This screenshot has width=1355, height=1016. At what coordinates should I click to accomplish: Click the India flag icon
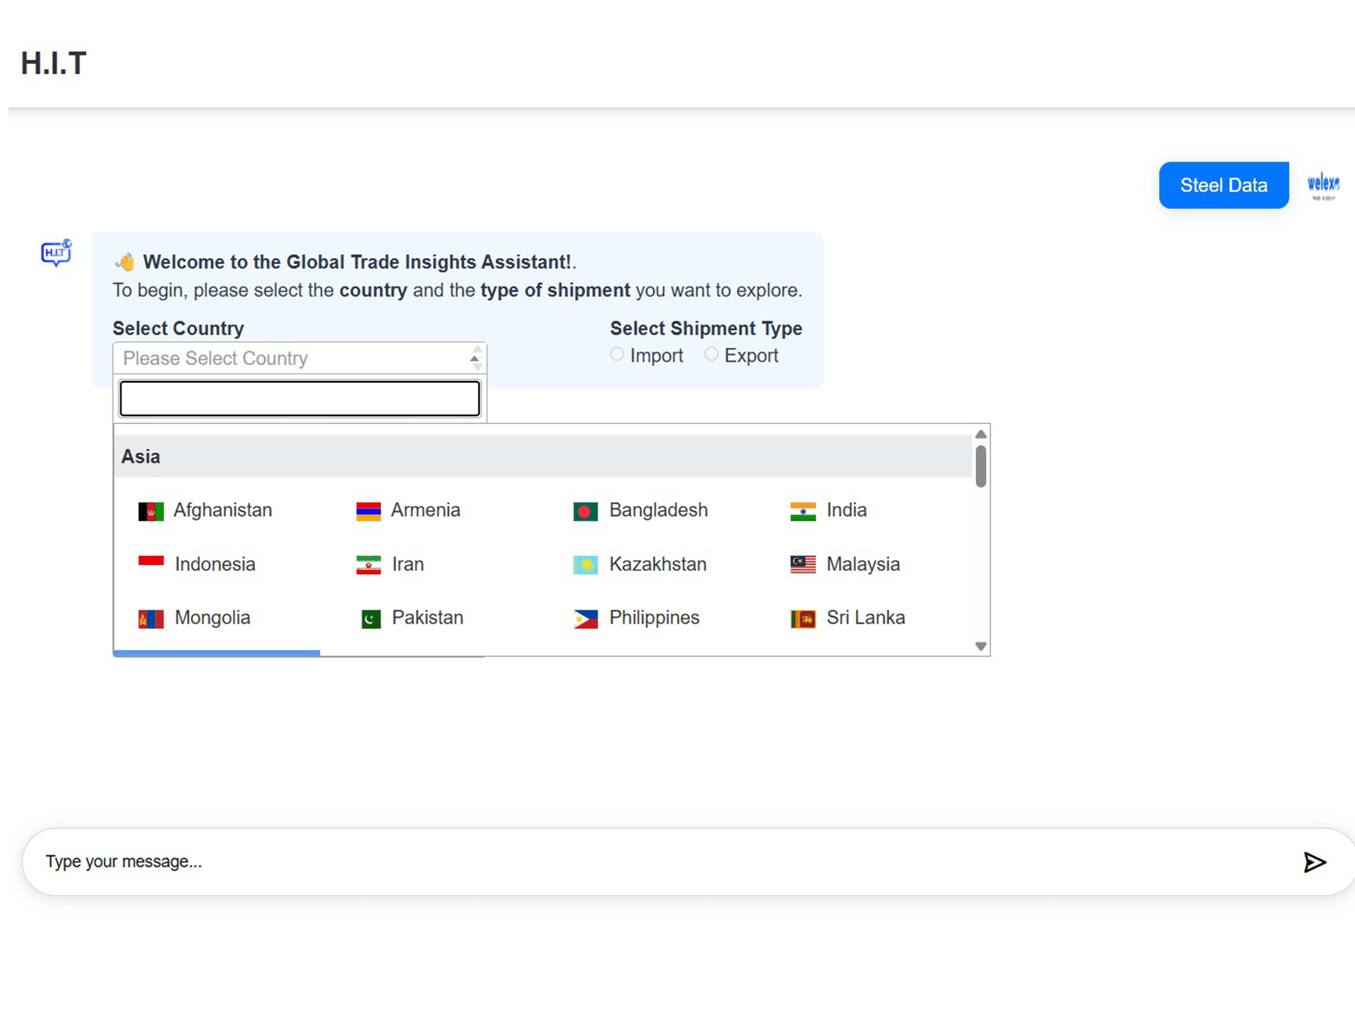802,510
